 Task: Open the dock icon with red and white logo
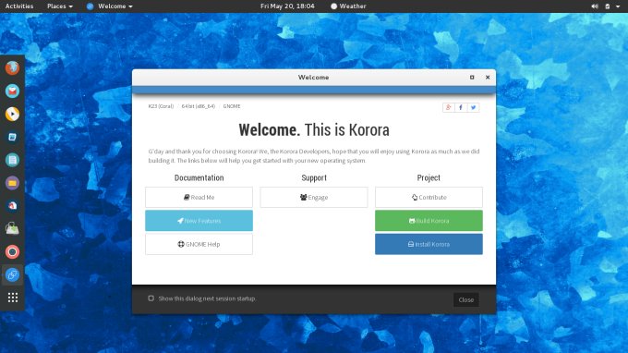coord(12,206)
